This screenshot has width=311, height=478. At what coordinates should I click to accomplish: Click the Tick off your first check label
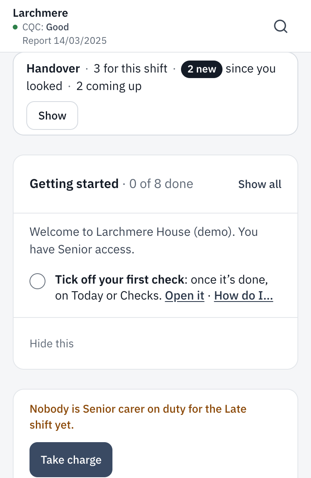click(120, 280)
